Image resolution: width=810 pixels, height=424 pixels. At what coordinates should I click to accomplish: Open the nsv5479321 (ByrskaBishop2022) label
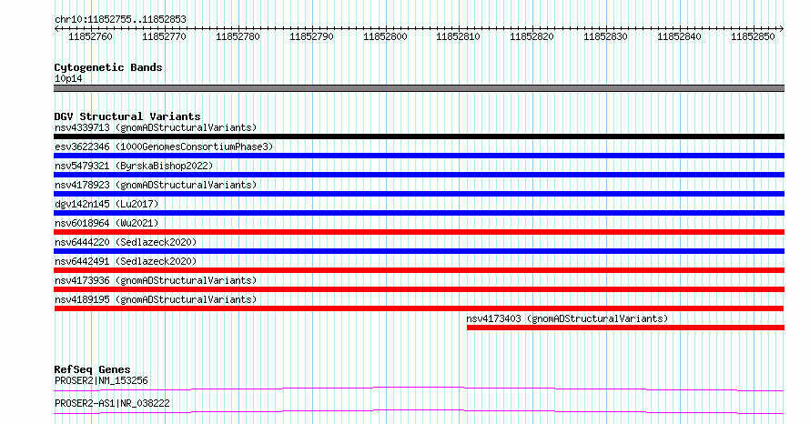tap(134, 166)
